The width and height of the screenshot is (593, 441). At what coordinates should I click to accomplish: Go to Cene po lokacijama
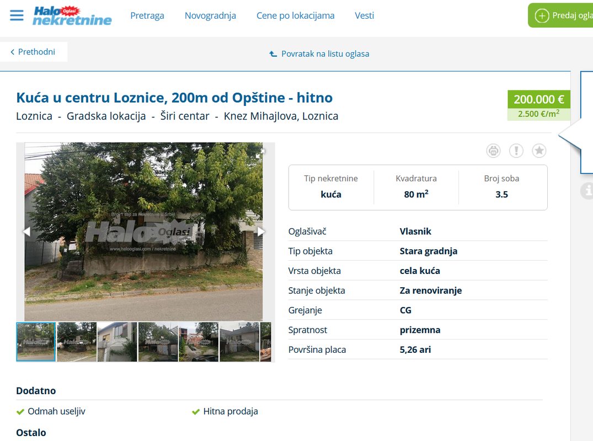coord(295,15)
